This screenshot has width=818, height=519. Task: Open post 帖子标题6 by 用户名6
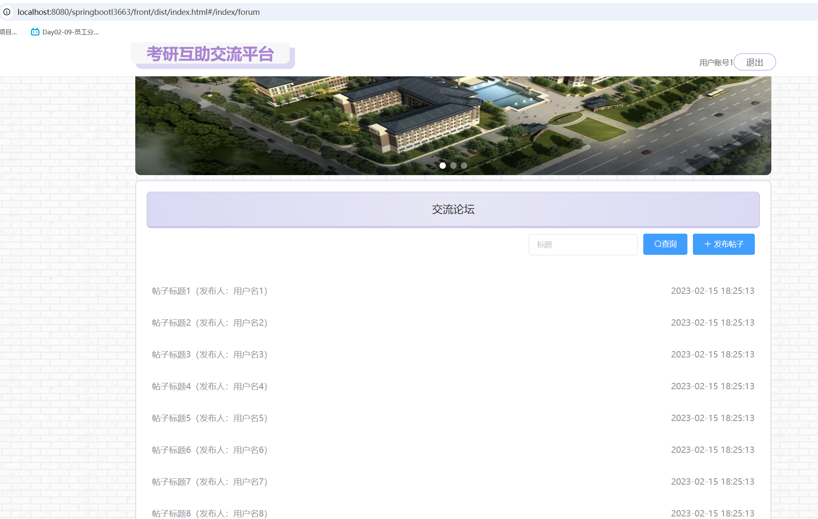pyautogui.click(x=209, y=450)
